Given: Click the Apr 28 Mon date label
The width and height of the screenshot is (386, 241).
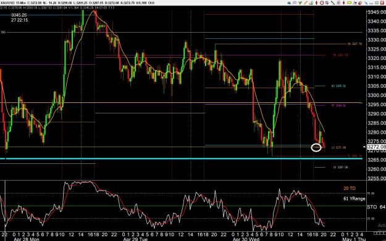Looking at the screenshot, I should coord(27,239).
